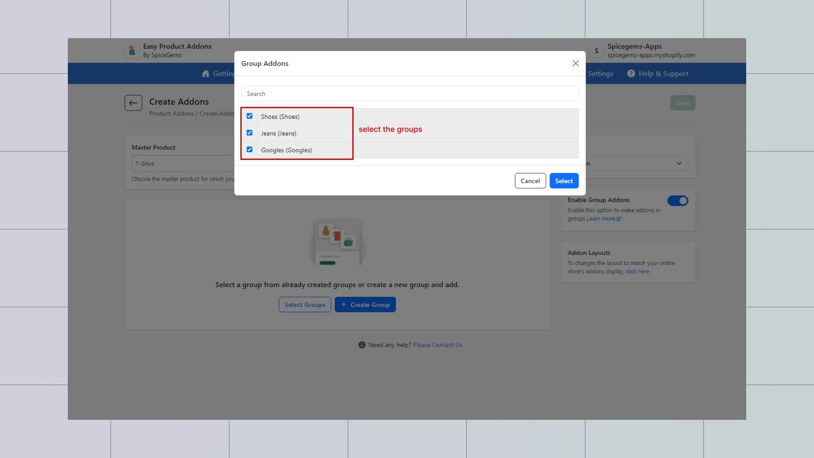The width and height of the screenshot is (814, 458).
Task: Click the addons illustration image
Action: (x=337, y=243)
